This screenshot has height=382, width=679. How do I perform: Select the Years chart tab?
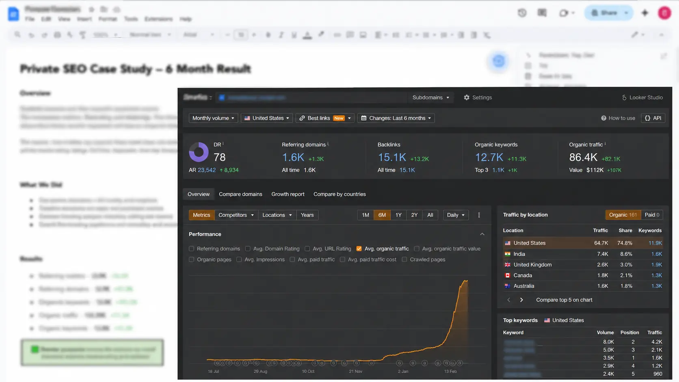click(x=307, y=215)
